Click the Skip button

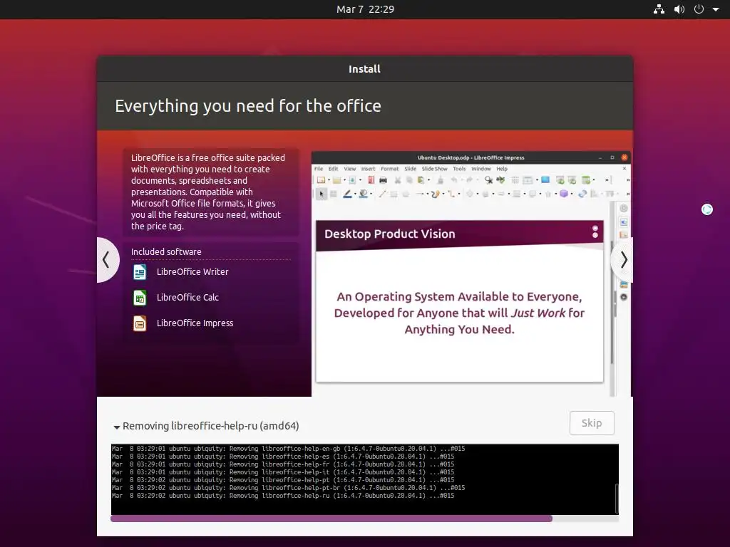coord(592,423)
